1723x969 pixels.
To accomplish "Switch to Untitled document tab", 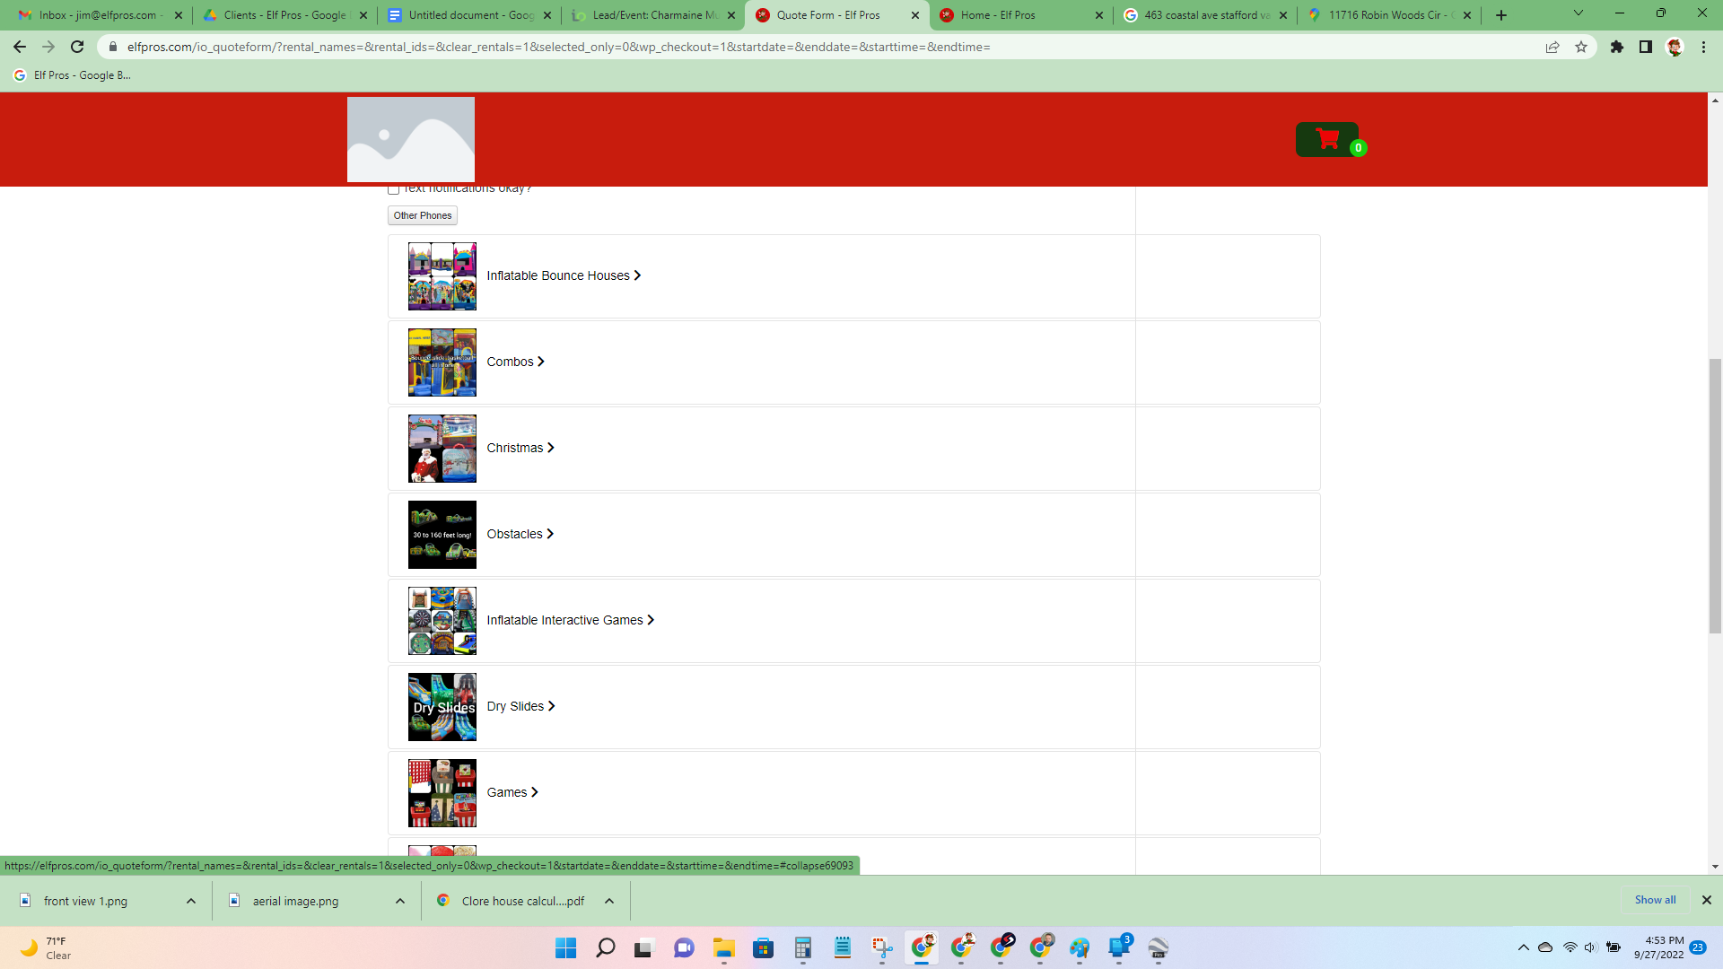I will pyautogui.click(x=470, y=15).
